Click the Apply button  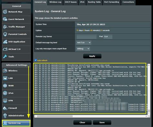click(92, 56)
